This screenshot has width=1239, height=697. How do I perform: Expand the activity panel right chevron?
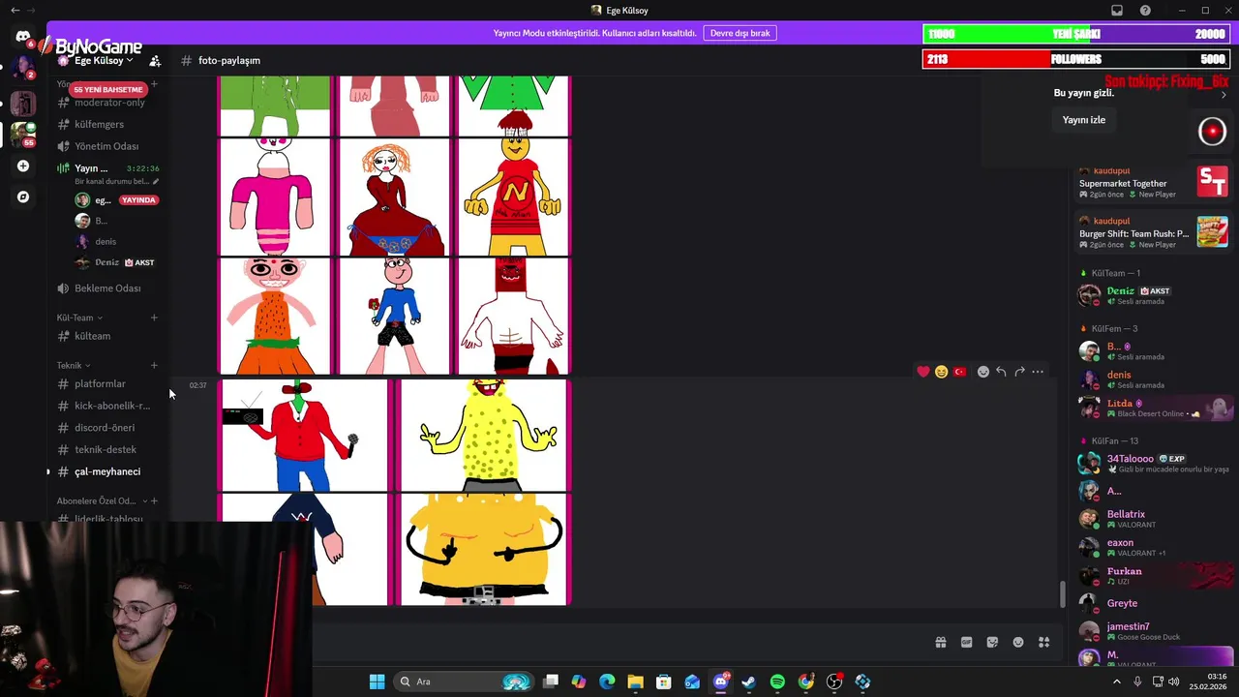(x=1224, y=94)
